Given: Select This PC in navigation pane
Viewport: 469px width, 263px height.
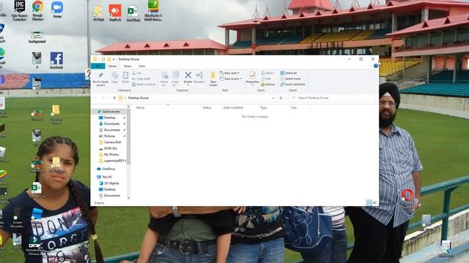Looking at the screenshot, I should [x=107, y=177].
